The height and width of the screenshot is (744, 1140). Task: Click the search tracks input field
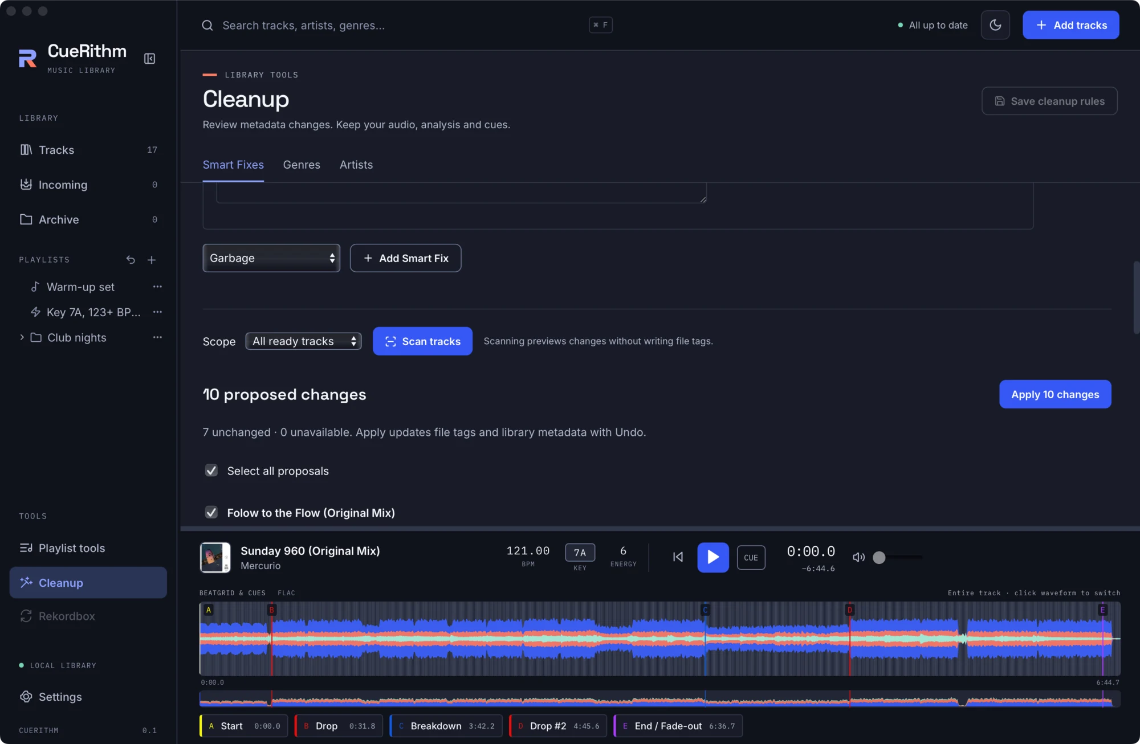pyautogui.click(x=402, y=26)
